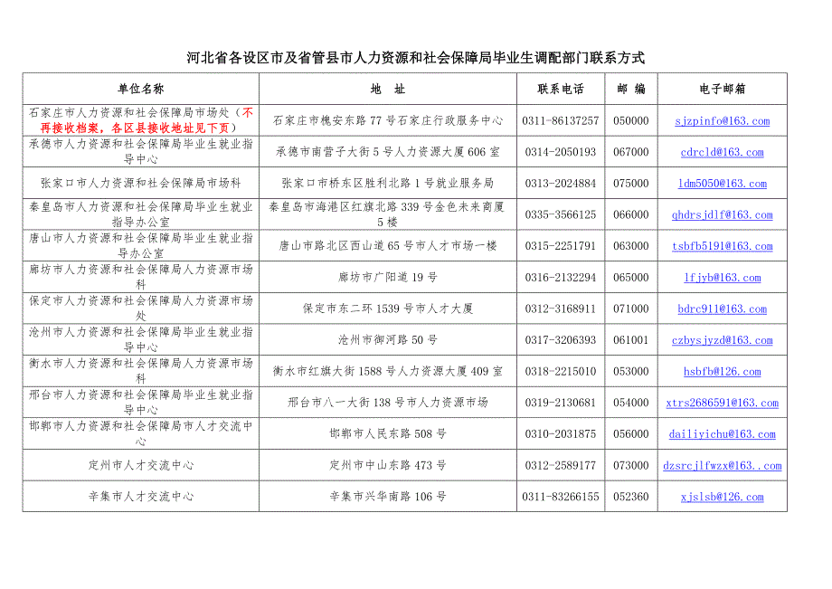Click the 单位名称 column header cell
Image resolution: width=832 pixels, height=589 pixels.
(141, 90)
